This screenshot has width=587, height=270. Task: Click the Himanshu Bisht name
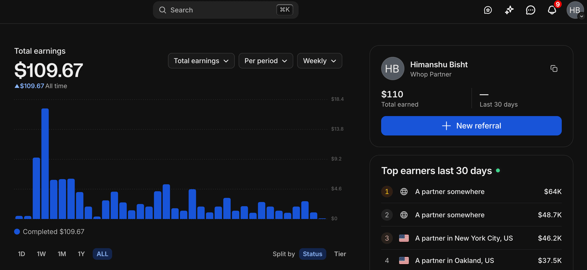(439, 65)
